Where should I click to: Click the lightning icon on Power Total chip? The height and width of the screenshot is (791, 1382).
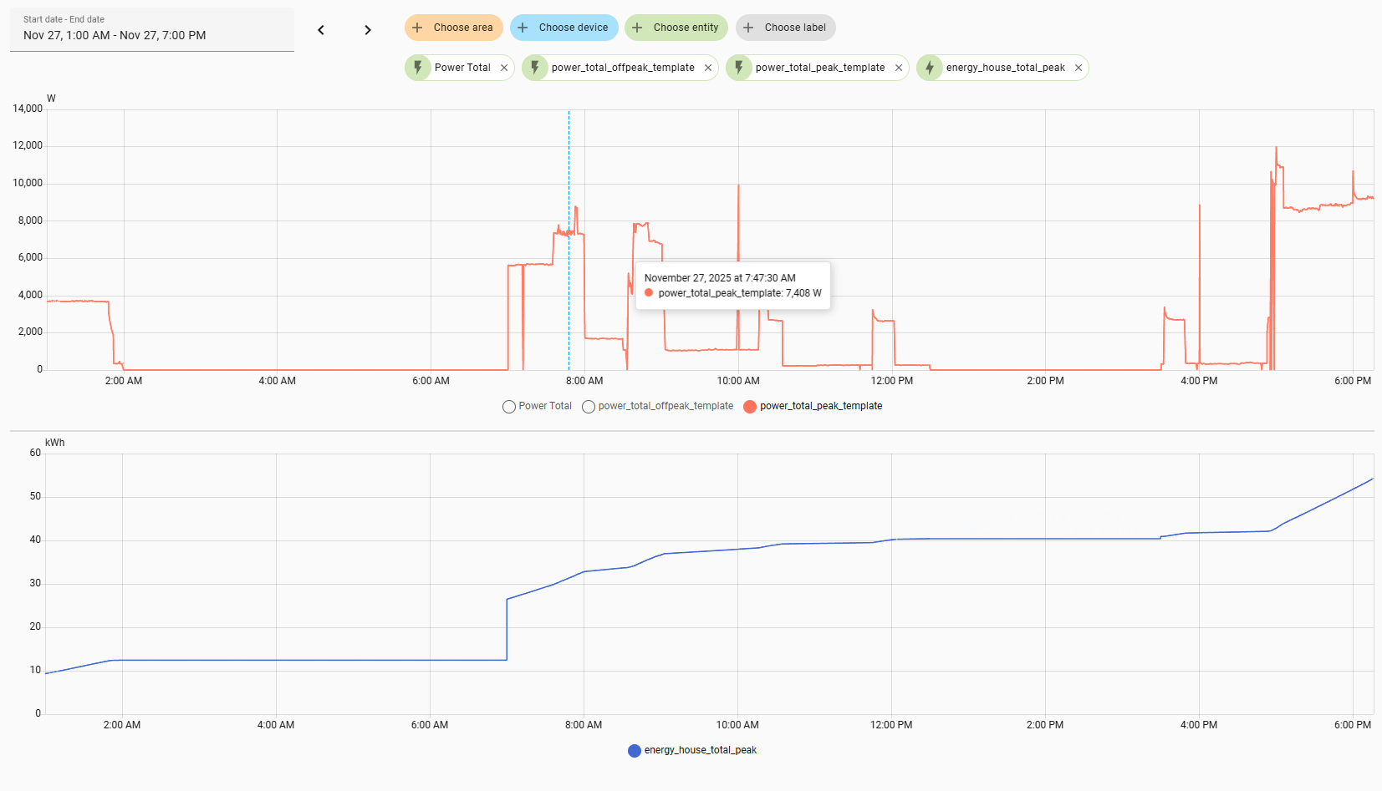418,68
